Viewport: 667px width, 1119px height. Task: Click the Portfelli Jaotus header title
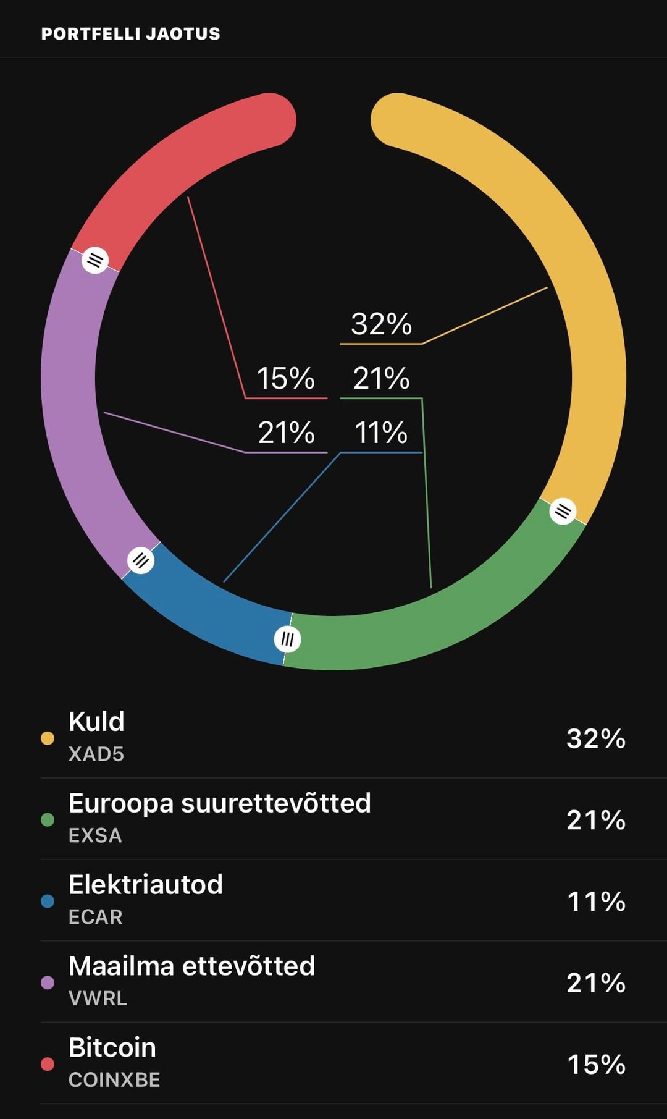(130, 33)
